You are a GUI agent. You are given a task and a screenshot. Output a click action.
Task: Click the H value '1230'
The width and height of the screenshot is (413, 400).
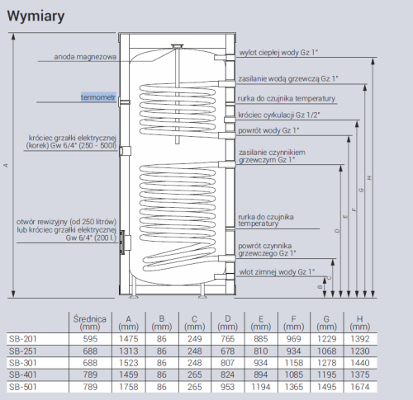360,351
